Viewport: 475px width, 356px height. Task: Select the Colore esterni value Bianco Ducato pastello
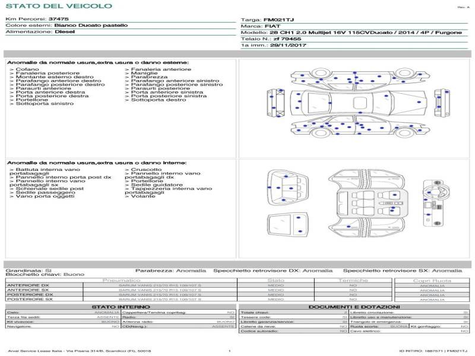coord(91,26)
